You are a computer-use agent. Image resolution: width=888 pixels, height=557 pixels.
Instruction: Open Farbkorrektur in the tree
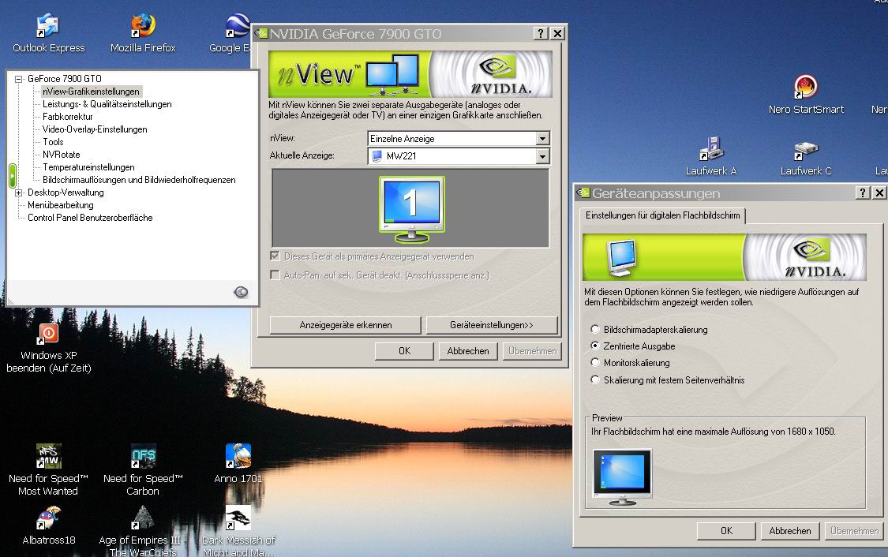click(x=67, y=117)
